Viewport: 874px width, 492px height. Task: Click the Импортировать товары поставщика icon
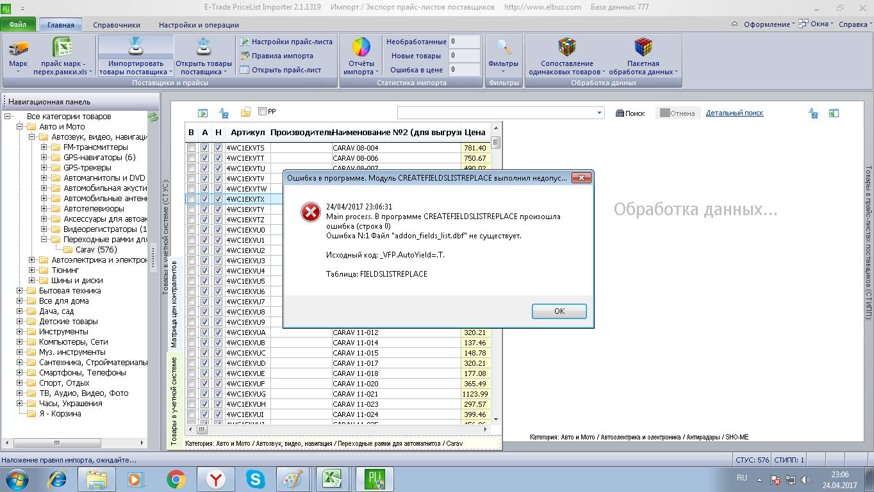[x=135, y=47]
